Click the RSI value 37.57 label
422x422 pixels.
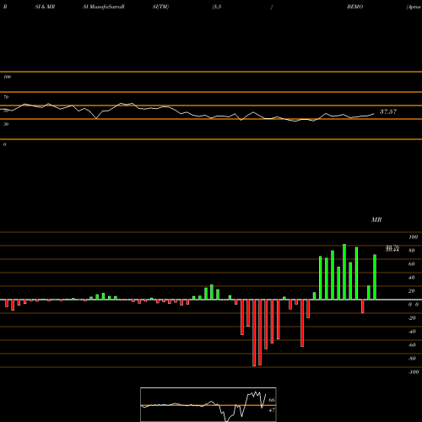[x=388, y=111]
